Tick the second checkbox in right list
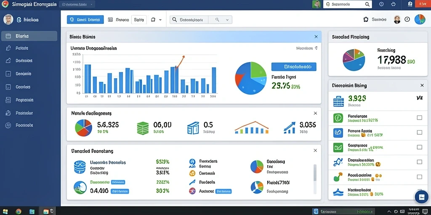This screenshot has height=215, width=431. point(420,132)
